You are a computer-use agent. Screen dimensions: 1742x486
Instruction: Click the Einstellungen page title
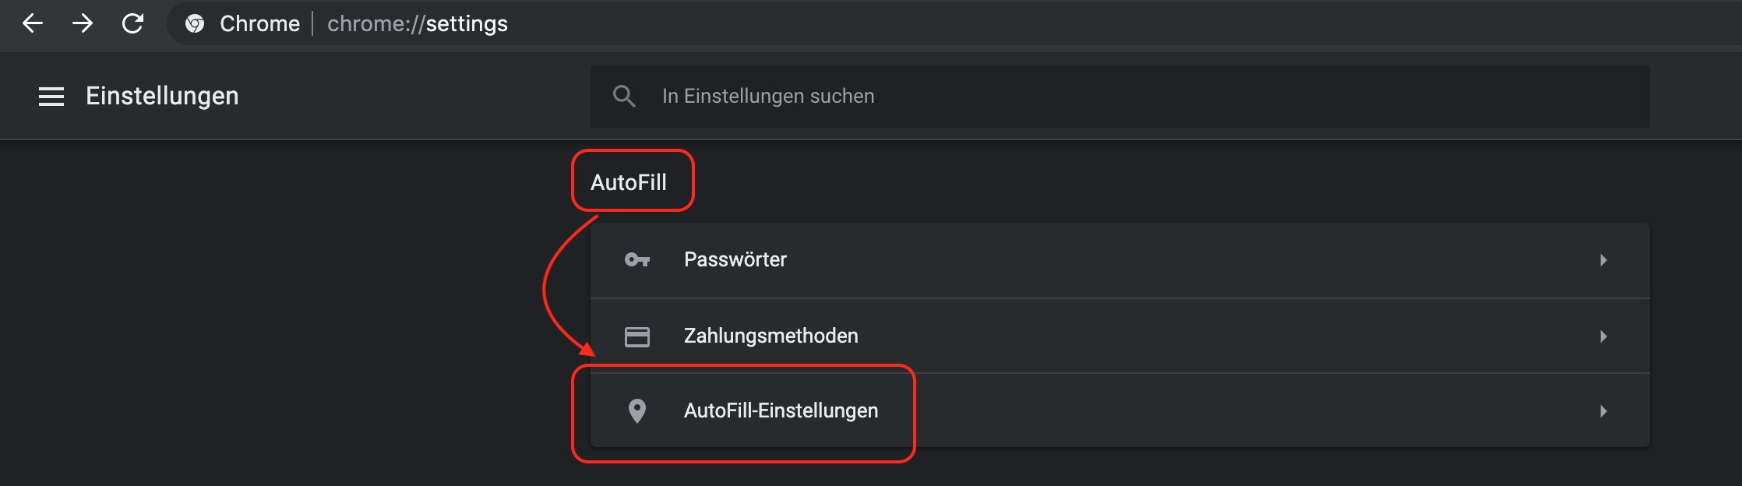click(162, 96)
